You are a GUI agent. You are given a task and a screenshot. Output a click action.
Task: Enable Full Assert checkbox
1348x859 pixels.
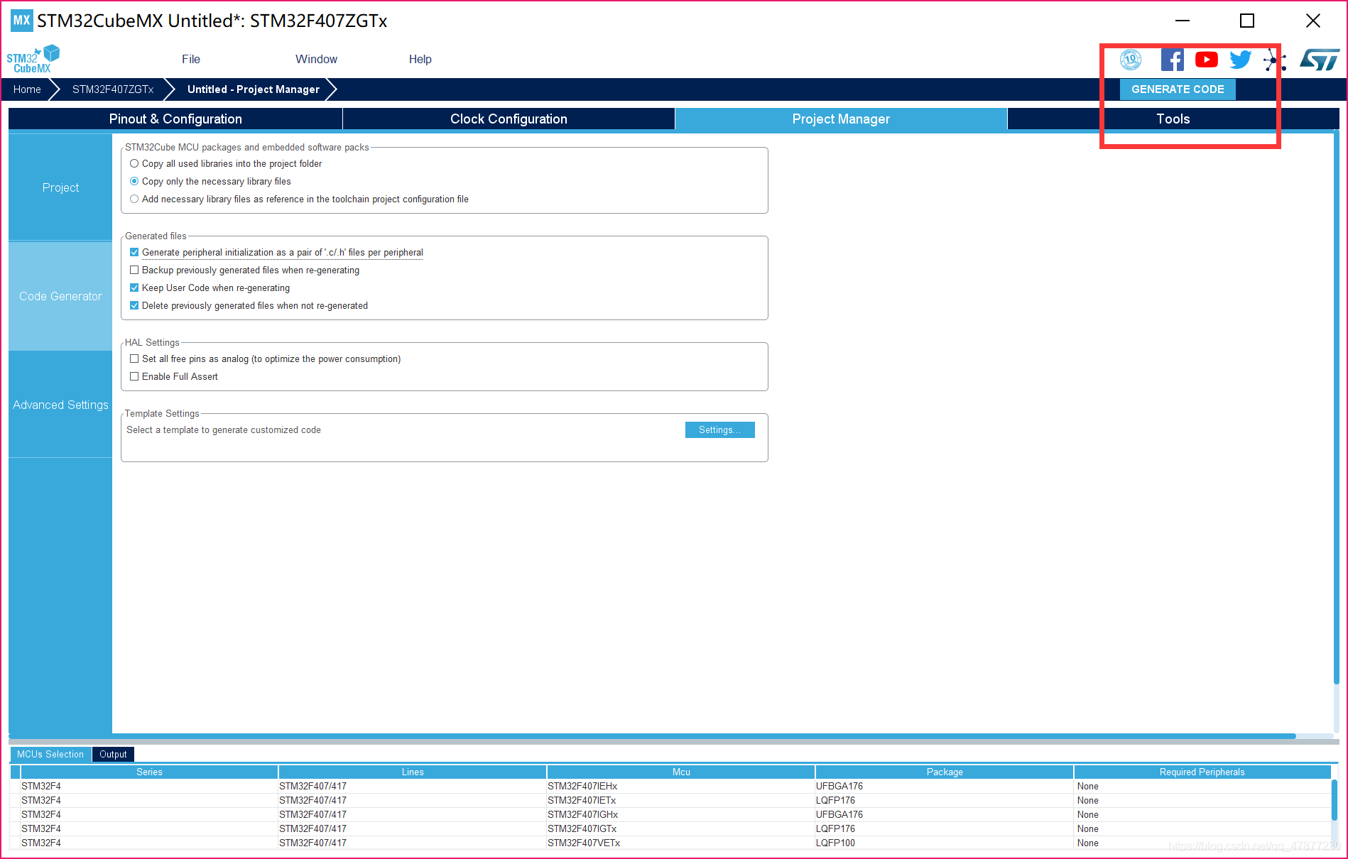click(x=134, y=377)
